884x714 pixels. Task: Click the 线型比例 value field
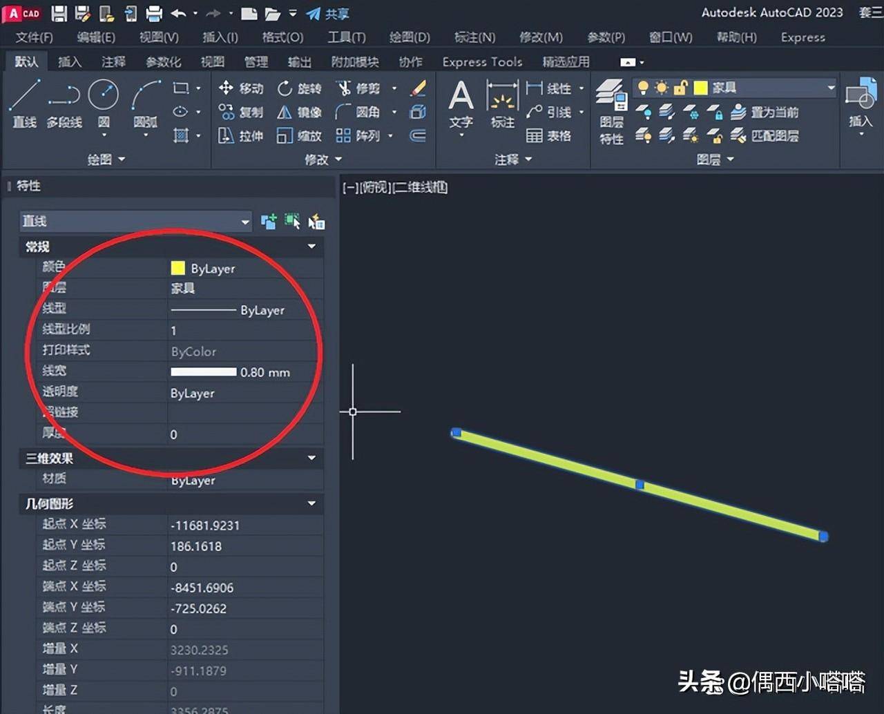click(x=245, y=330)
